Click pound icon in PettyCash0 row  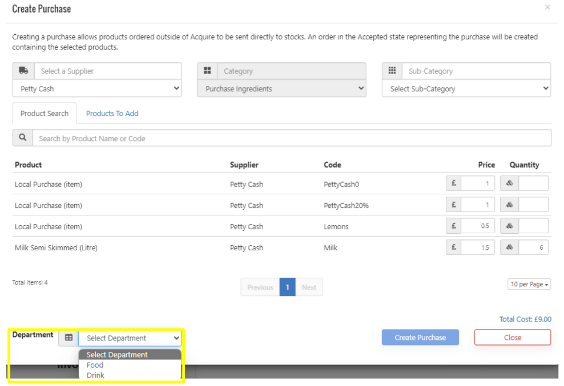[453, 184]
